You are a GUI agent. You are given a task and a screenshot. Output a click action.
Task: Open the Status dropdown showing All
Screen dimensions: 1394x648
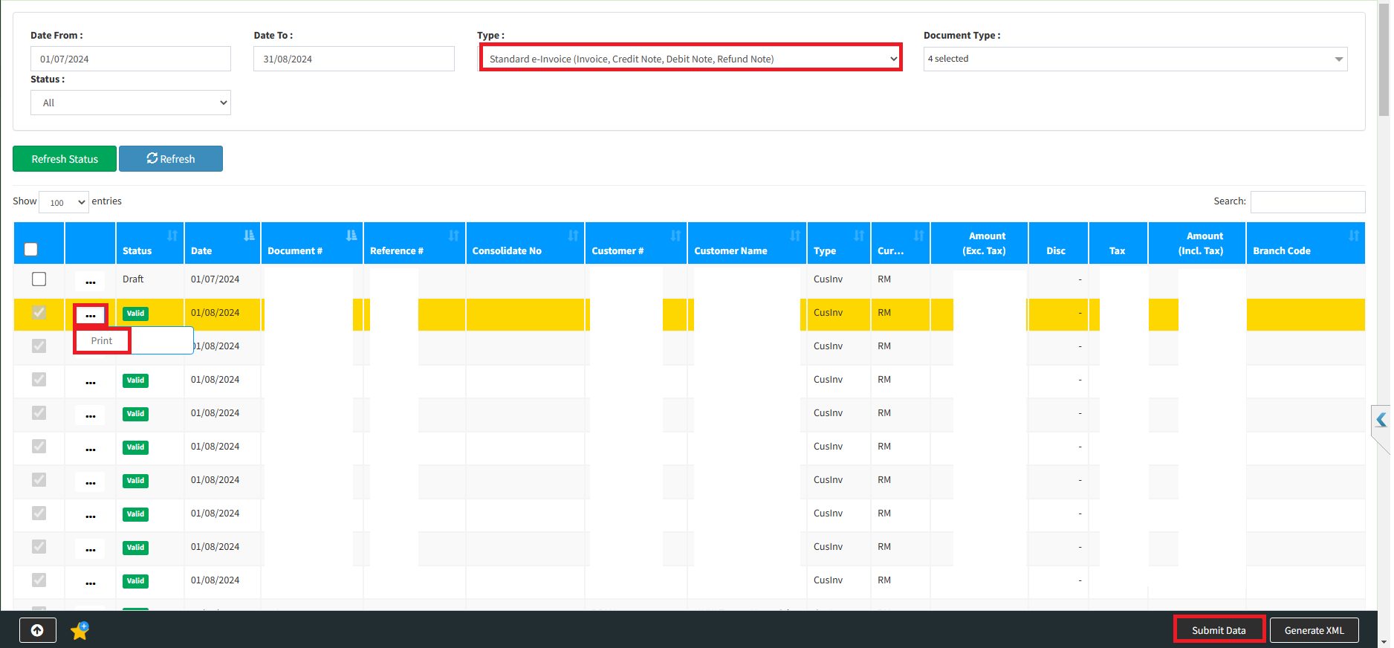tap(131, 103)
